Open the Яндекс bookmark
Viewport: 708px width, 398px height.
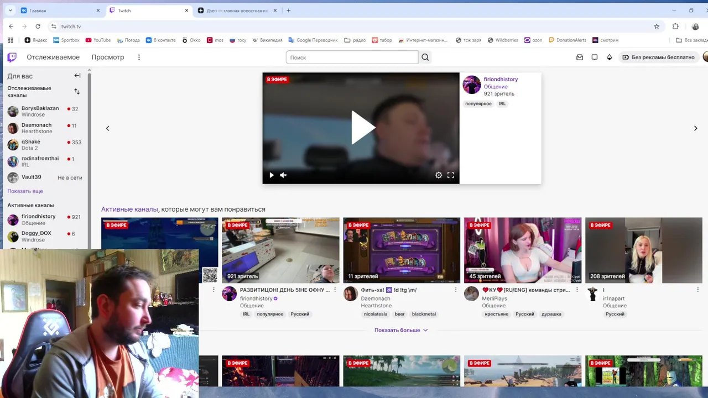[x=36, y=40]
